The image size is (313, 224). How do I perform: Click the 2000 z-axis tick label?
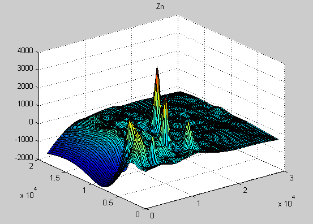click(25, 86)
